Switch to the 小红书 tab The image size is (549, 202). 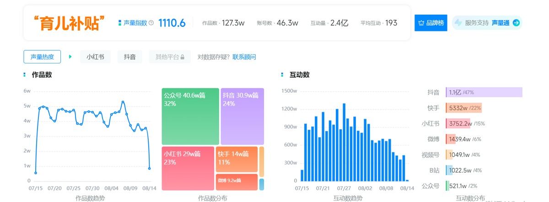coord(95,57)
